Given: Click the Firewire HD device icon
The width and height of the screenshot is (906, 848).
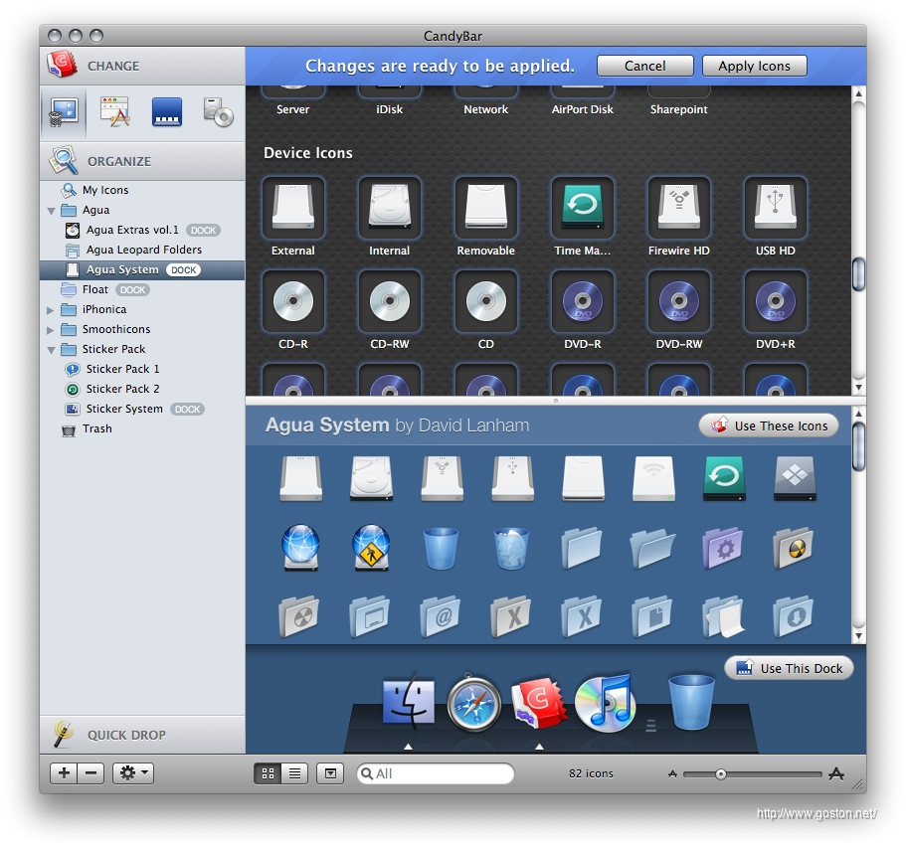Looking at the screenshot, I should [x=679, y=209].
